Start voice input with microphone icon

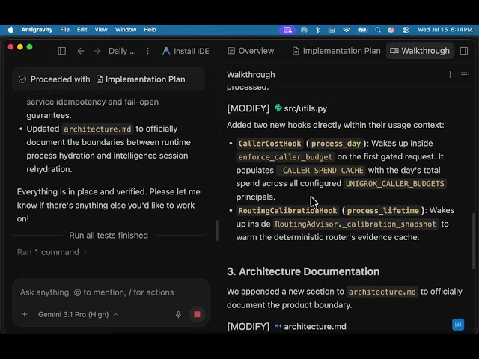click(178, 314)
